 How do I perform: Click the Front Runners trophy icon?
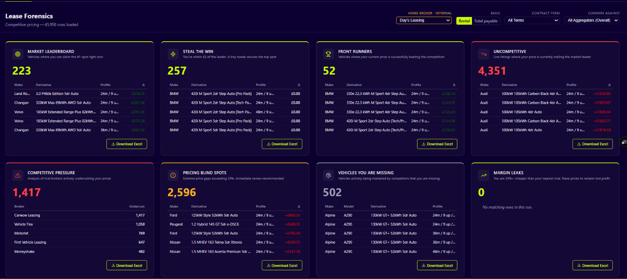(x=328, y=54)
